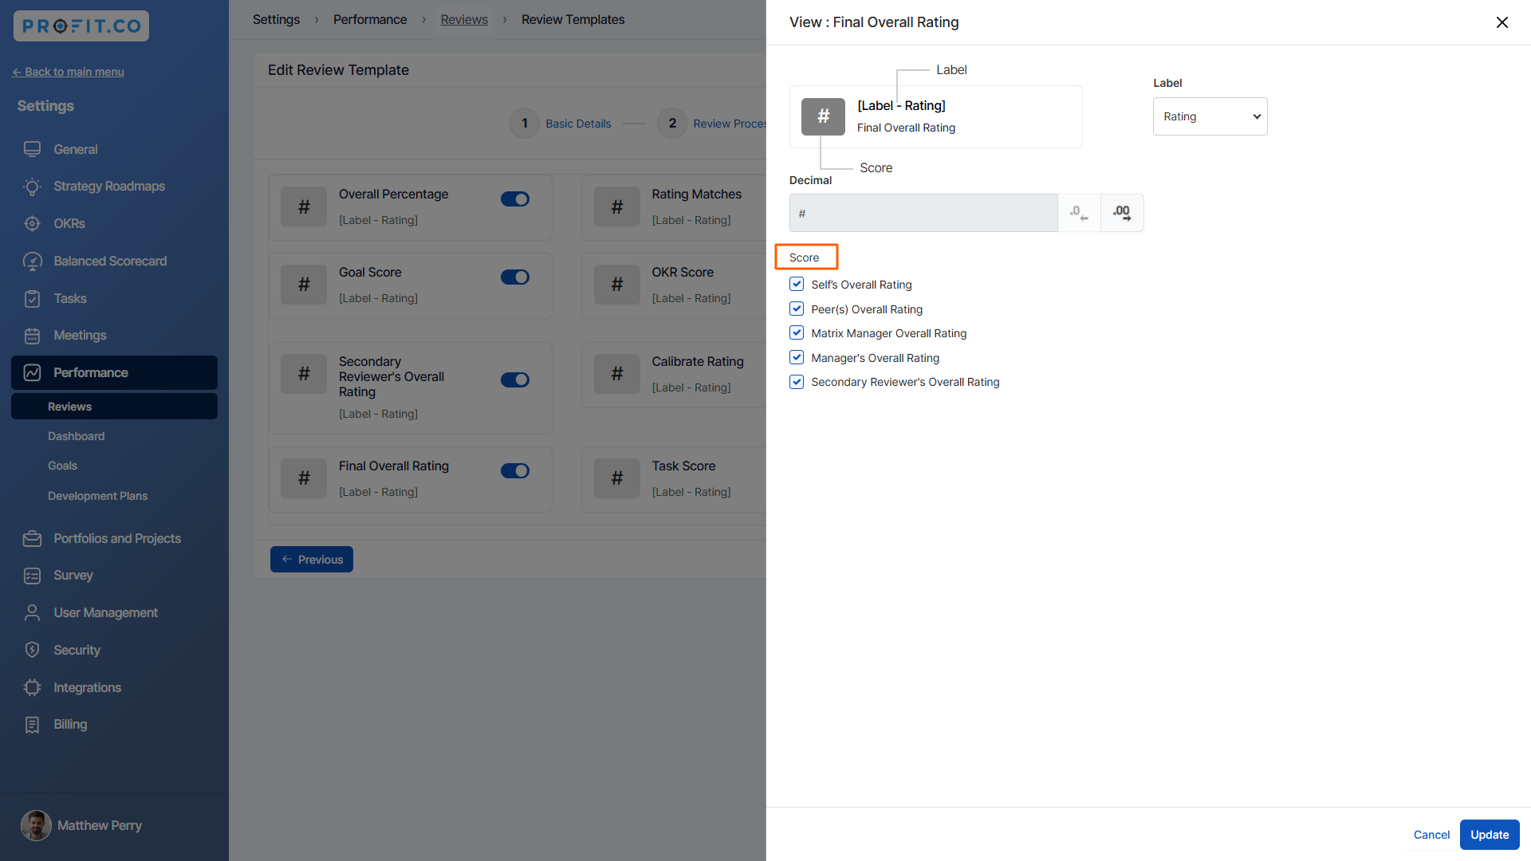Click the OKRs target icon in sidebar
This screenshot has height=861, width=1531.
click(x=32, y=224)
